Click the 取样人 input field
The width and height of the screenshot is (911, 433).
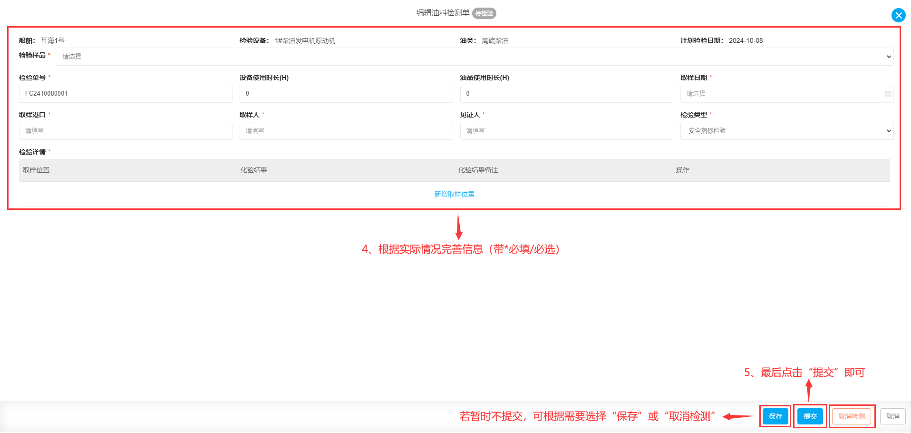coord(346,131)
